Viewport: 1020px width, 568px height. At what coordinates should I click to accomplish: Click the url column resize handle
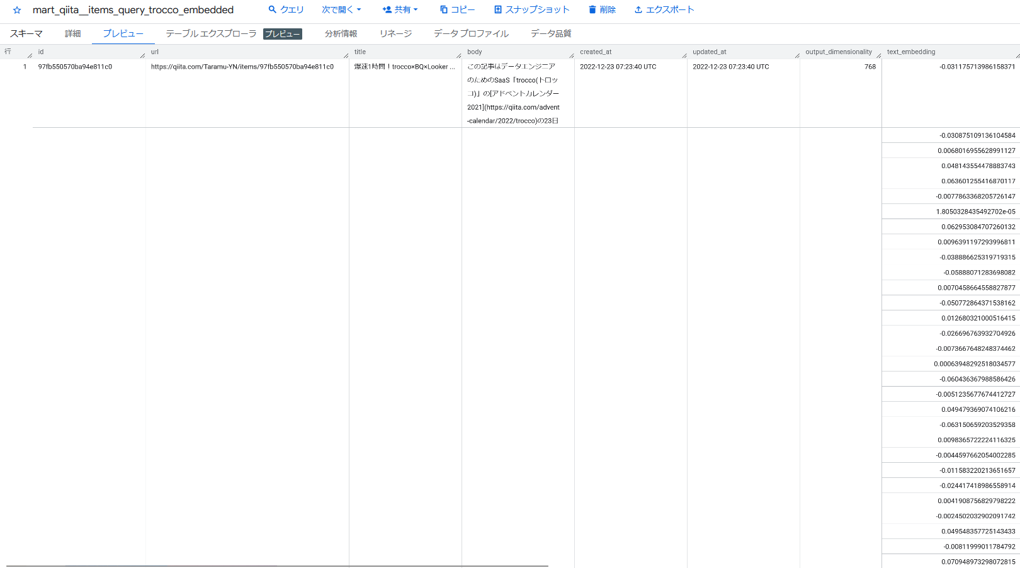click(346, 55)
